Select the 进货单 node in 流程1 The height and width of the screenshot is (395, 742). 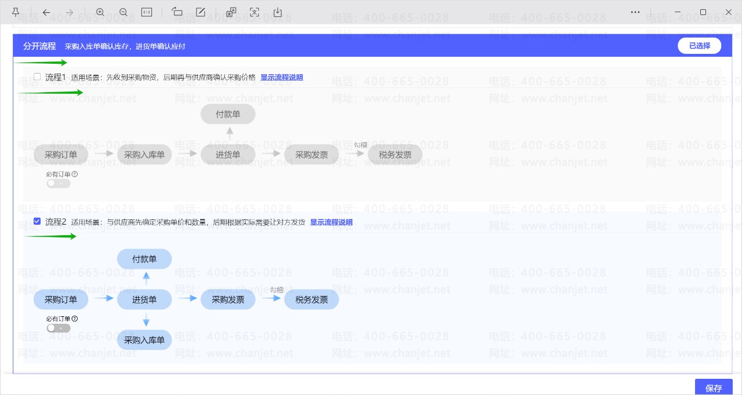coord(228,155)
